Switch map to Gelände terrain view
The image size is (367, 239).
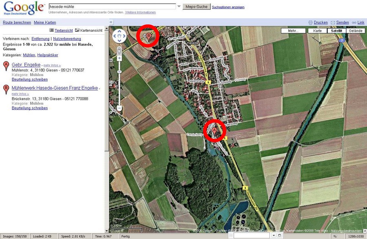[356, 31]
